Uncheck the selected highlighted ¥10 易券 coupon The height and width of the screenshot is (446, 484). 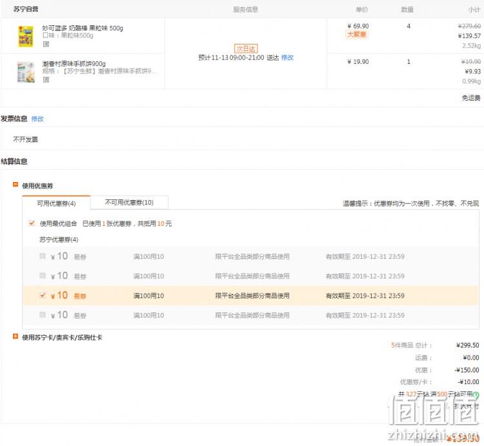click(x=43, y=295)
